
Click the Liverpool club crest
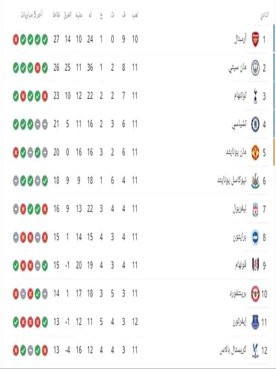tap(255, 209)
